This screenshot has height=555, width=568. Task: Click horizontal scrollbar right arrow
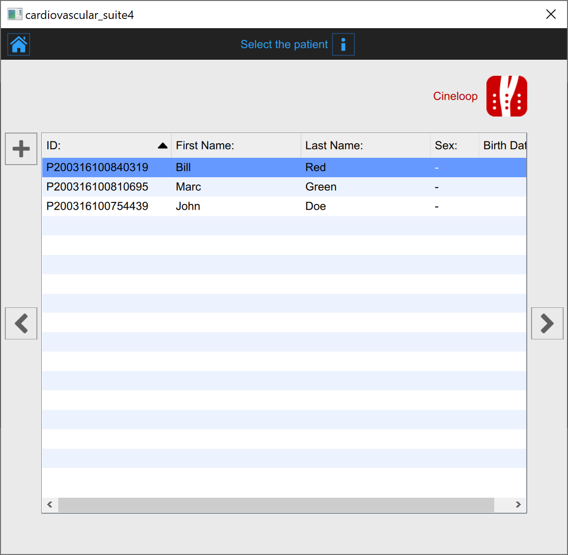tap(518, 505)
